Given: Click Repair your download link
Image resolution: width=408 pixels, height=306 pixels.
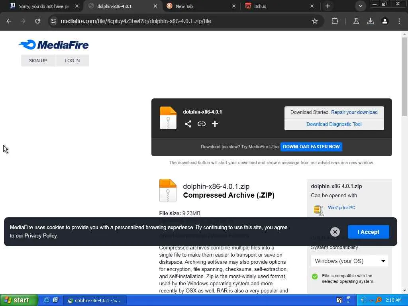Looking at the screenshot, I should (354, 112).
